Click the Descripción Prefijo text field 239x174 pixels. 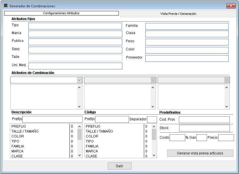[x=52, y=119]
